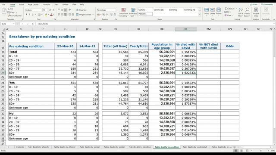Activate the Format Painter tool

coord(15,16)
